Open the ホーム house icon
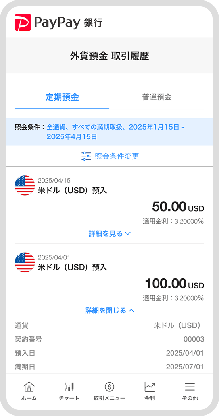This screenshot has height=416, width=219. (x=29, y=387)
